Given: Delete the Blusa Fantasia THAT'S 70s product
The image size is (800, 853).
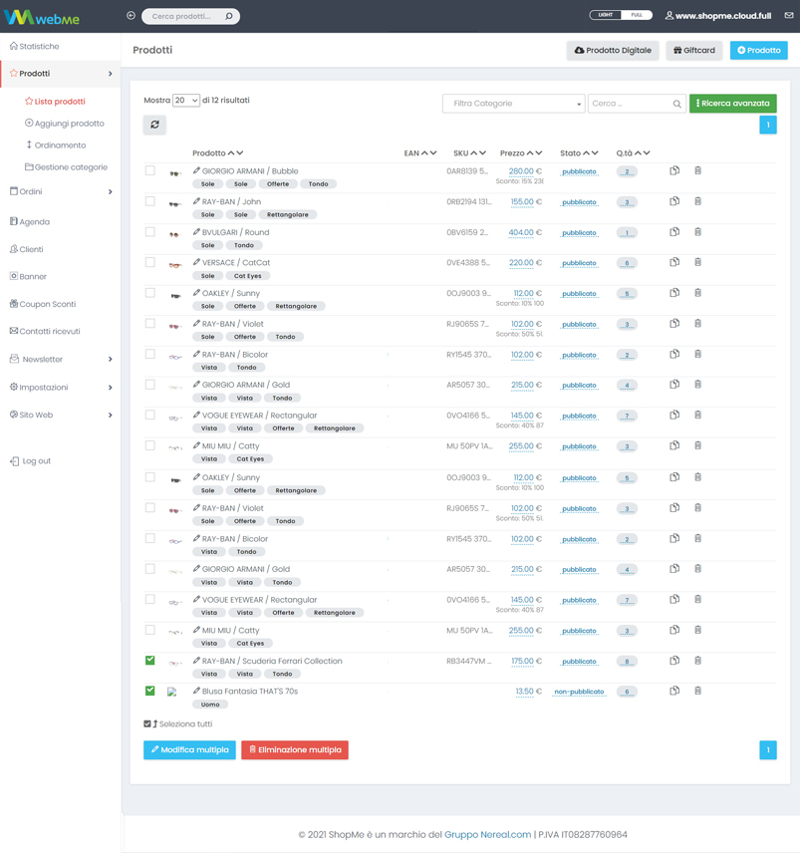Looking at the screenshot, I should [697, 691].
